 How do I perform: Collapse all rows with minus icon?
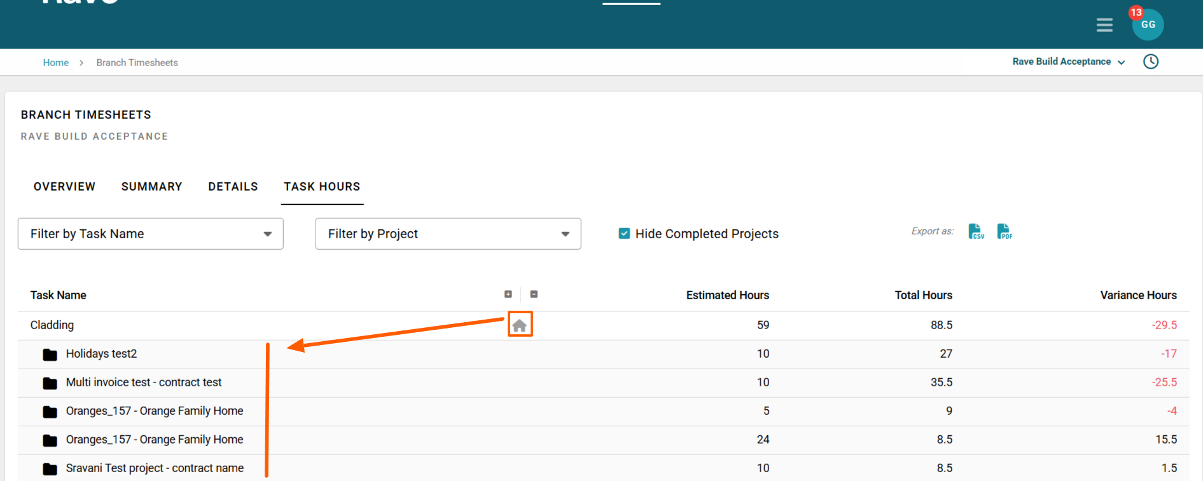pyautogui.click(x=534, y=294)
